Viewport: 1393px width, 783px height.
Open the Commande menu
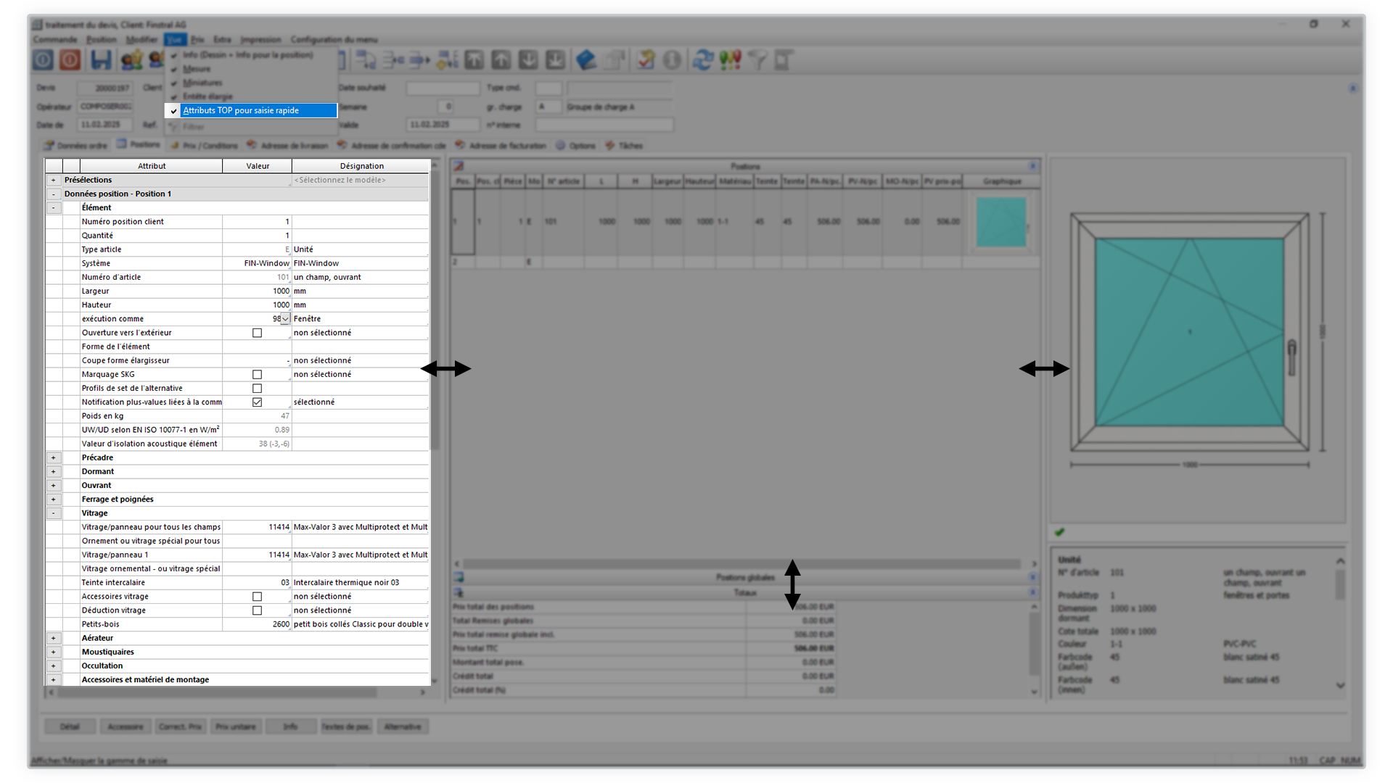point(55,39)
